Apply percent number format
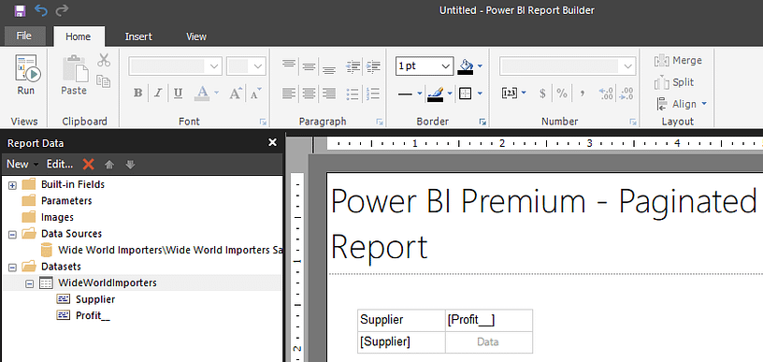This screenshot has height=362, width=763. click(562, 93)
